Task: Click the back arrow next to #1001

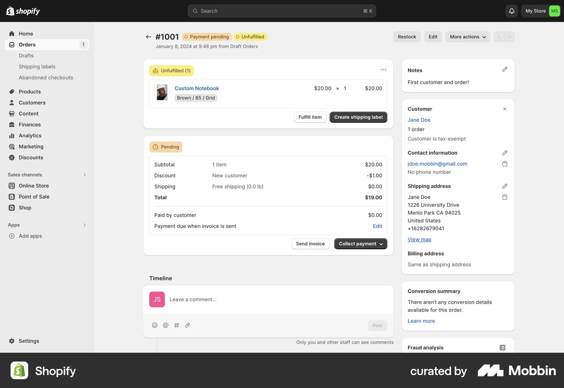Action: coord(148,37)
